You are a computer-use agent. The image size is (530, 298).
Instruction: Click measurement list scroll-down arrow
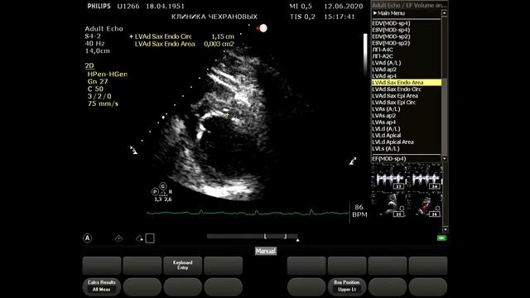coord(445,158)
